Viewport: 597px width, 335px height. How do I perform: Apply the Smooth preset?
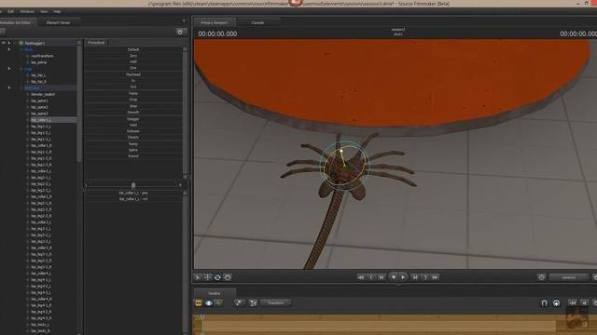click(132, 113)
